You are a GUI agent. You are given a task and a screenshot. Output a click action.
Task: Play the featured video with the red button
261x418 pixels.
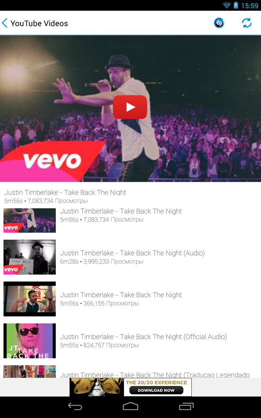point(130,107)
